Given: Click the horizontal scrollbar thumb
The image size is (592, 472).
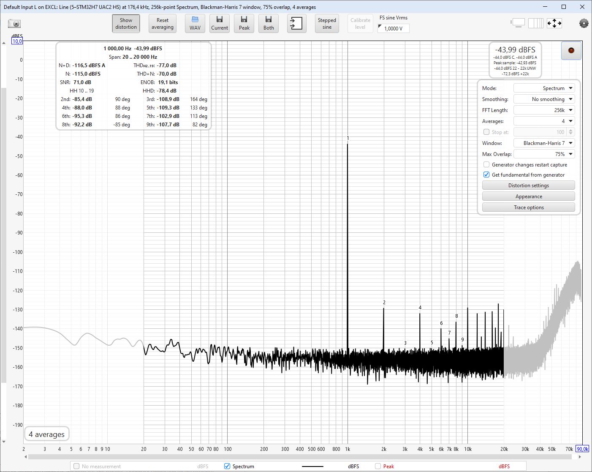Looking at the screenshot, I should [x=299, y=457].
